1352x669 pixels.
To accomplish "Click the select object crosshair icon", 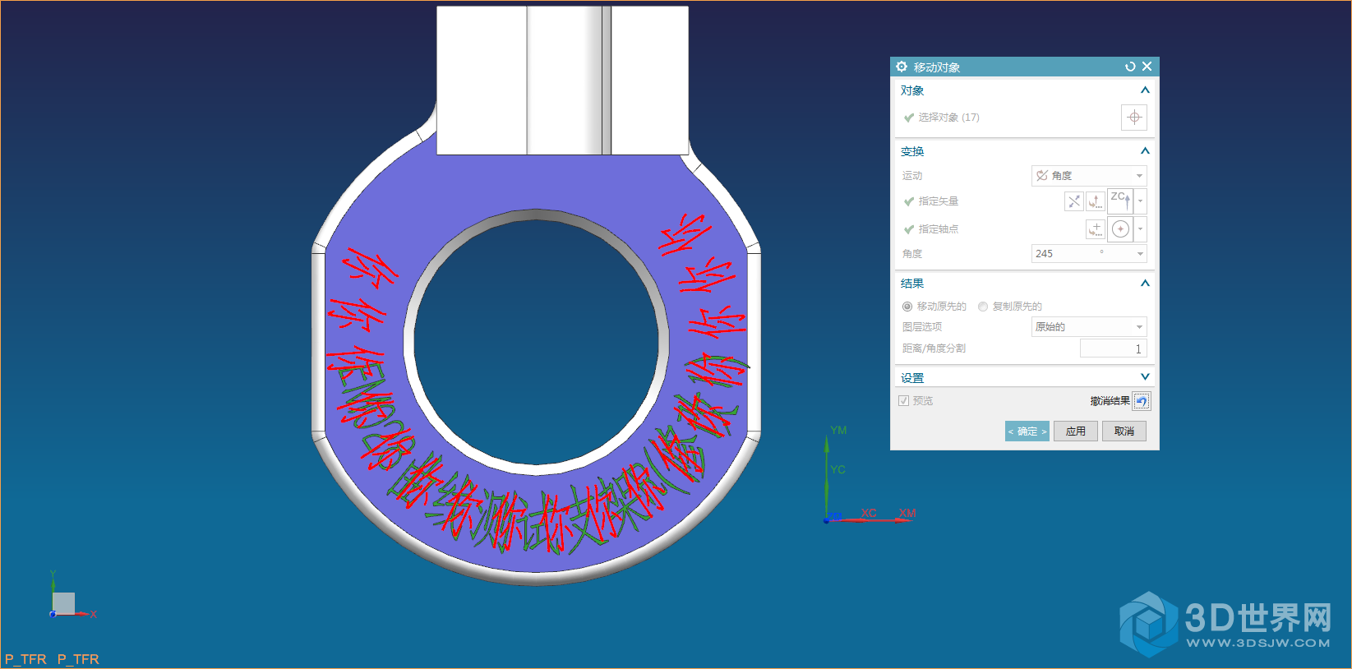I will [1134, 118].
